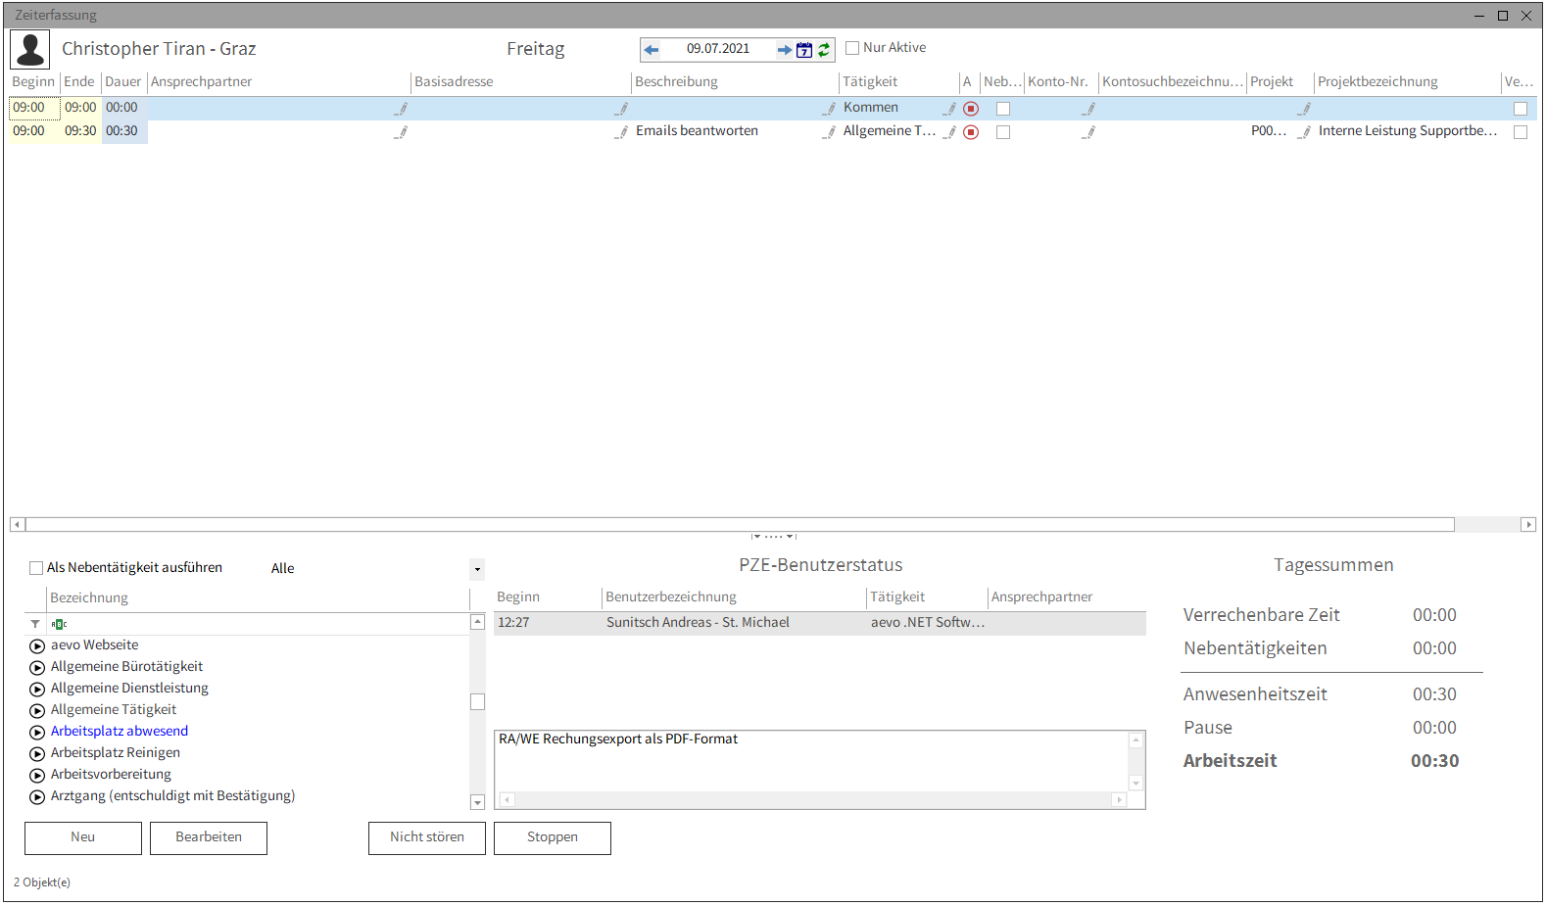The width and height of the screenshot is (1546, 906).
Task: Start Arbeitsplatz abwesend play icon
Action: coord(37,733)
